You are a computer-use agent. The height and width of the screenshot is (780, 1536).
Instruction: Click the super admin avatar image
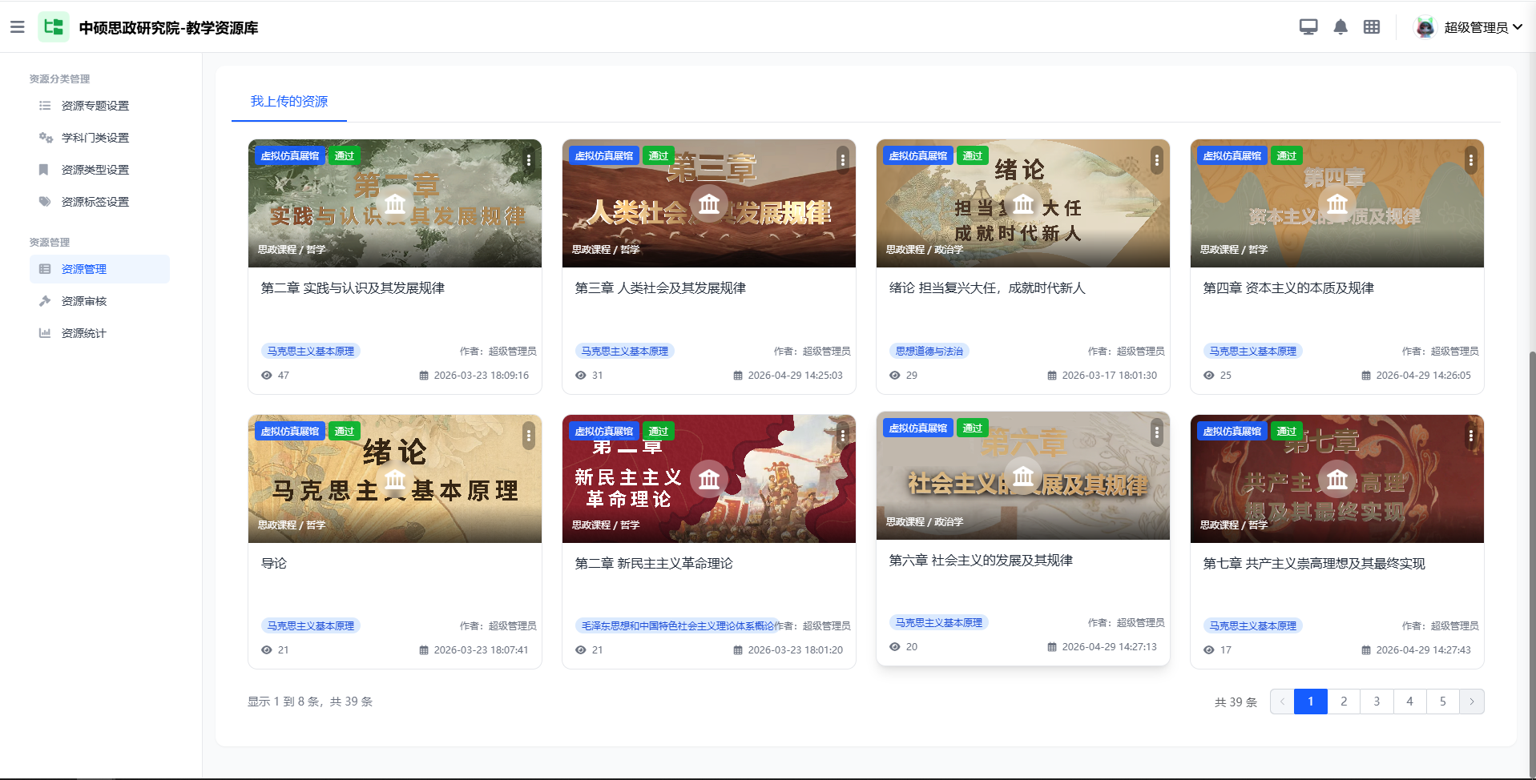tap(1425, 27)
